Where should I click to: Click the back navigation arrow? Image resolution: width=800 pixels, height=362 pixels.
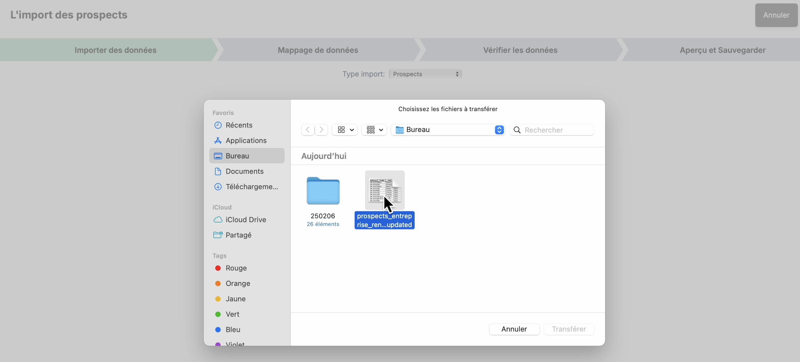click(x=307, y=130)
